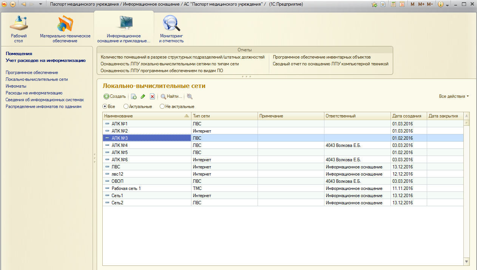Expand the navigation history dropdown arrow

(41, 4)
